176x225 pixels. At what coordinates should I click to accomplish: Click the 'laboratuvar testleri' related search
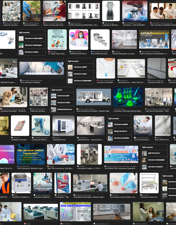[119, 124]
